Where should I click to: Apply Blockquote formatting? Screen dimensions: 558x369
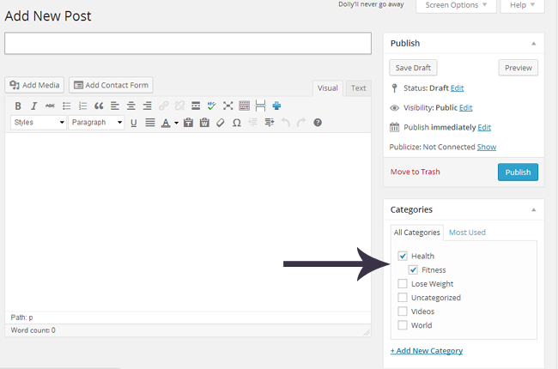point(99,106)
